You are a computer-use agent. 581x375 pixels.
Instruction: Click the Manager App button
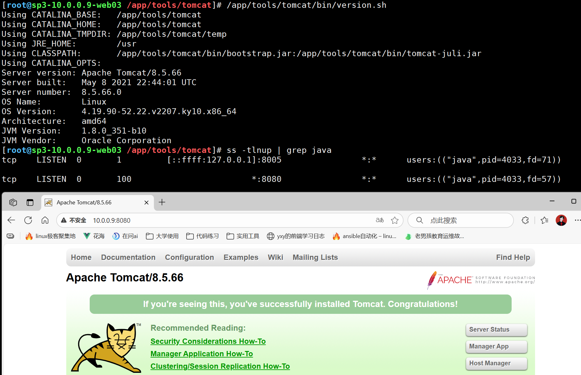[496, 347]
